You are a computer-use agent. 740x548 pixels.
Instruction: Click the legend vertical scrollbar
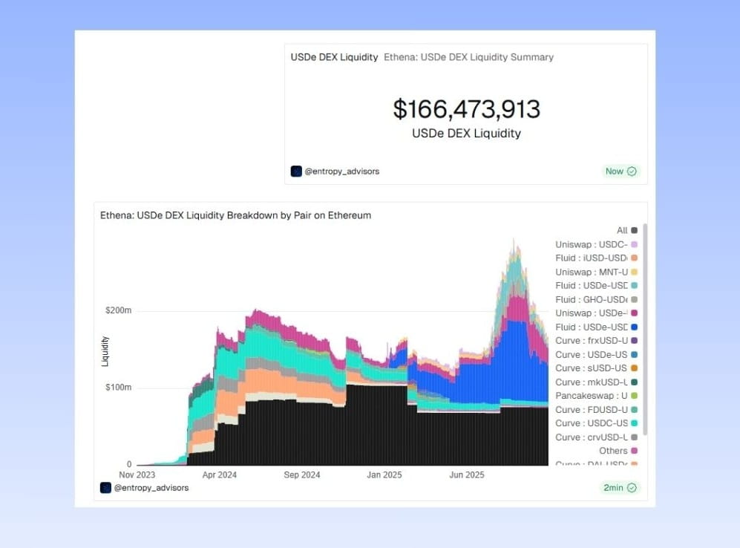[645, 330]
